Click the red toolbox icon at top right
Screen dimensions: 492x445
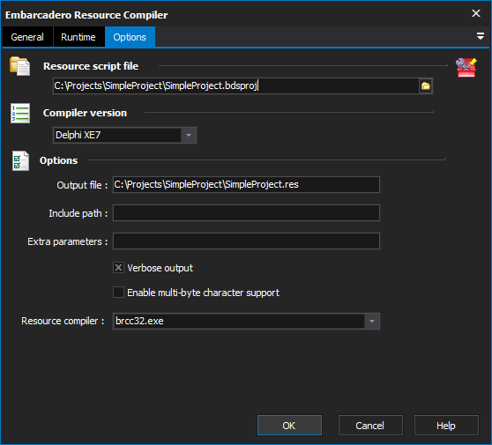[x=466, y=67]
